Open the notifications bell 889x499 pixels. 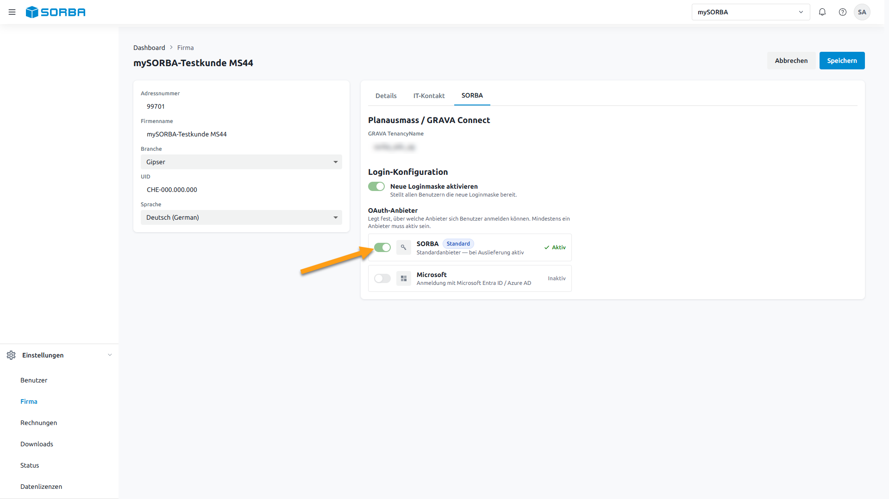point(822,12)
